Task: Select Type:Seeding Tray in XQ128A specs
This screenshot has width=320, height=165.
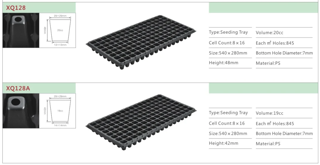Action: coord(230,113)
